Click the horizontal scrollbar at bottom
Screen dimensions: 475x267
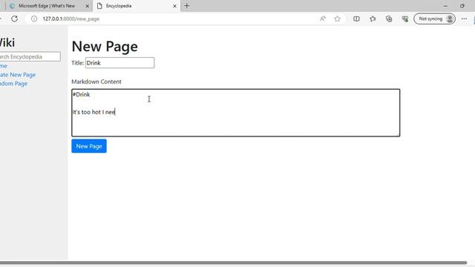233,263
